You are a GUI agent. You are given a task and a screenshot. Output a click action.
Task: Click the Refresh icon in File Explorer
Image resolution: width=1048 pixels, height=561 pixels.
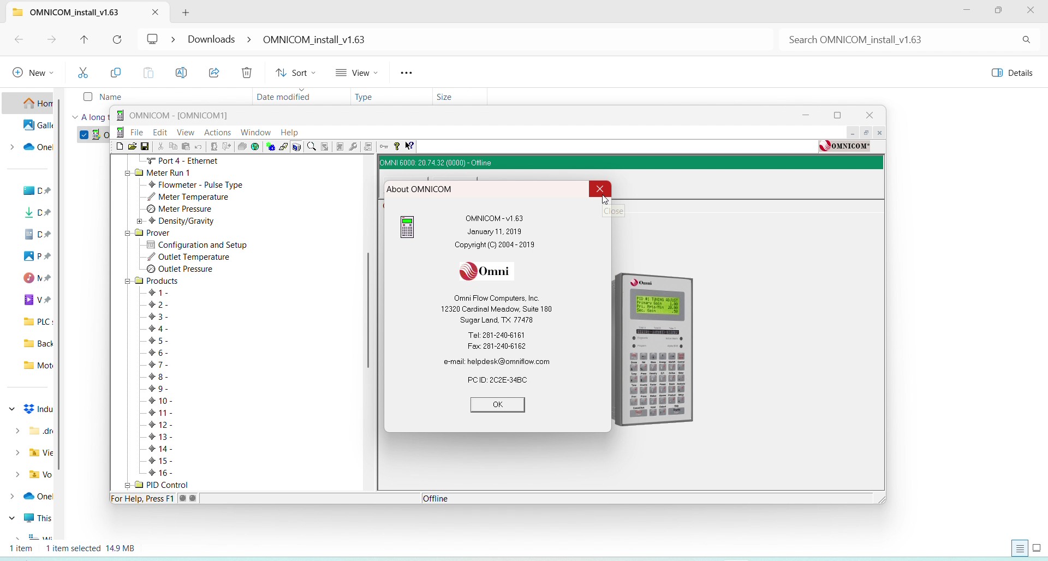point(118,40)
